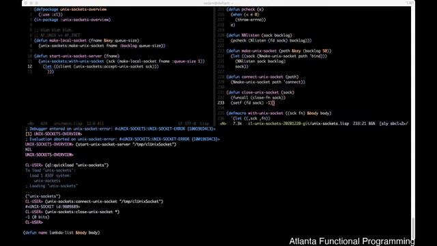Click the #<UNIX-SOCKET id:9809889> result
Image resolution: width=437 pixels, height=246 pixels.
pyautogui.click(x=53, y=206)
